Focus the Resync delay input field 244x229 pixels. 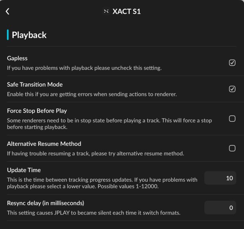[x=220, y=208]
